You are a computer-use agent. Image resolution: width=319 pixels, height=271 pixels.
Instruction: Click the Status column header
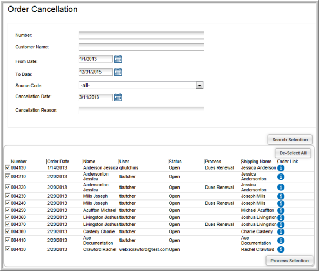point(175,162)
